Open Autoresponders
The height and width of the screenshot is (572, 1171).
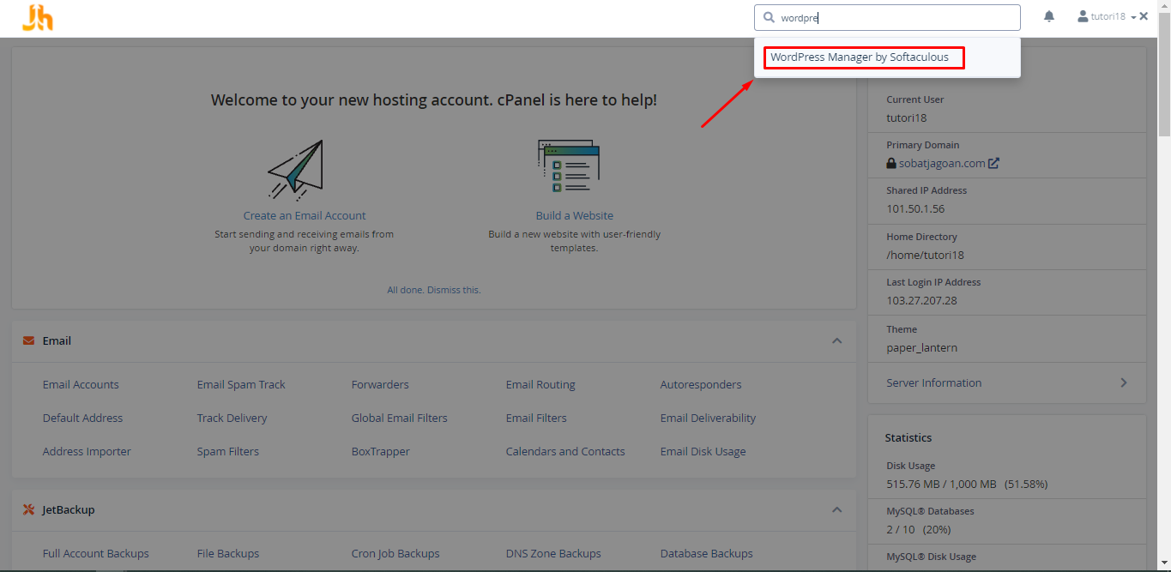click(x=701, y=384)
